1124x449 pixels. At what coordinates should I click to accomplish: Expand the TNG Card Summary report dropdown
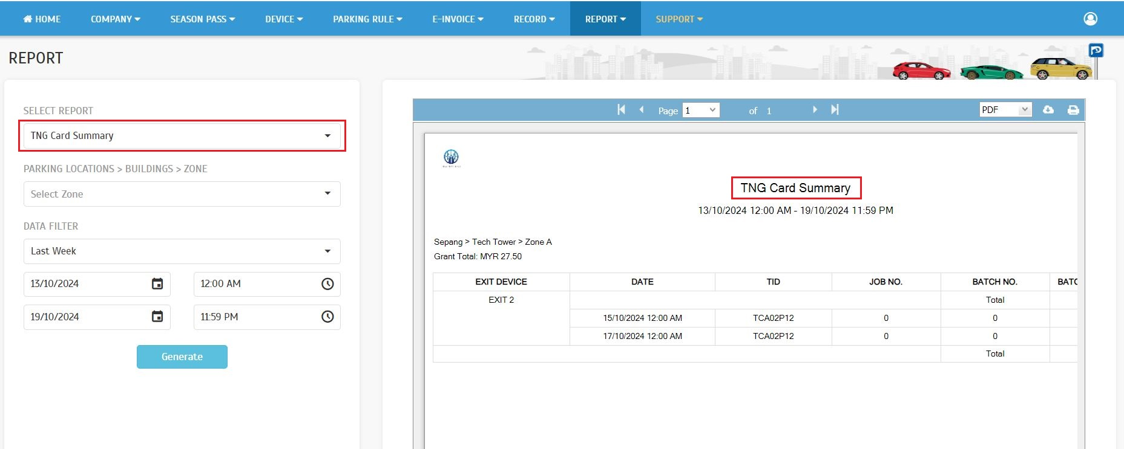point(182,135)
